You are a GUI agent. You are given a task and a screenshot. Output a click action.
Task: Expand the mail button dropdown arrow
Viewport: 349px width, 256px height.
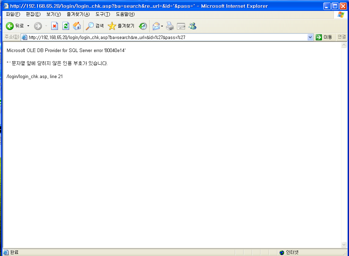tap(162, 26)
